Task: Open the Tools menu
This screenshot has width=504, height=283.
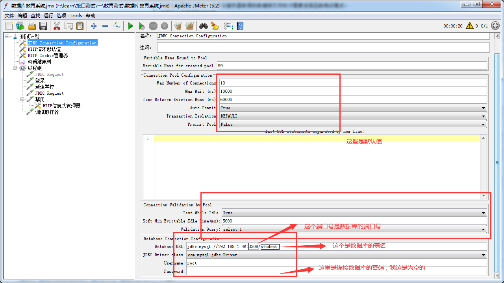Action: (x=76, y=16)
